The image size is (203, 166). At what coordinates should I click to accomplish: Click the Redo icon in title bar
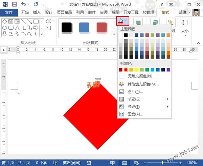pyautogui.click(x=36, y=4)
